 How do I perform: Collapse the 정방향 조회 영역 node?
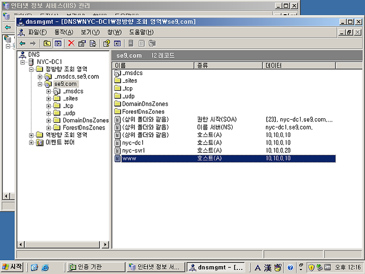[x=31, y=69]
